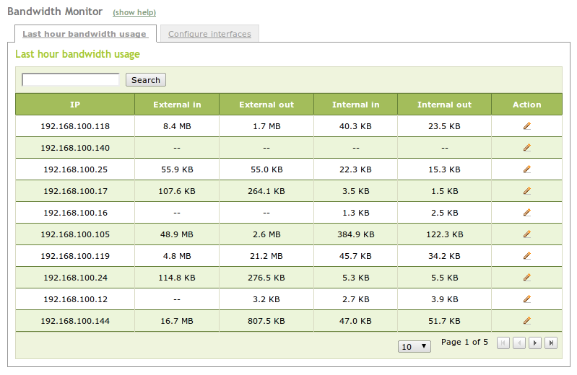
Task: Switch to Configure interfaces tab
Action: [209, 34]
